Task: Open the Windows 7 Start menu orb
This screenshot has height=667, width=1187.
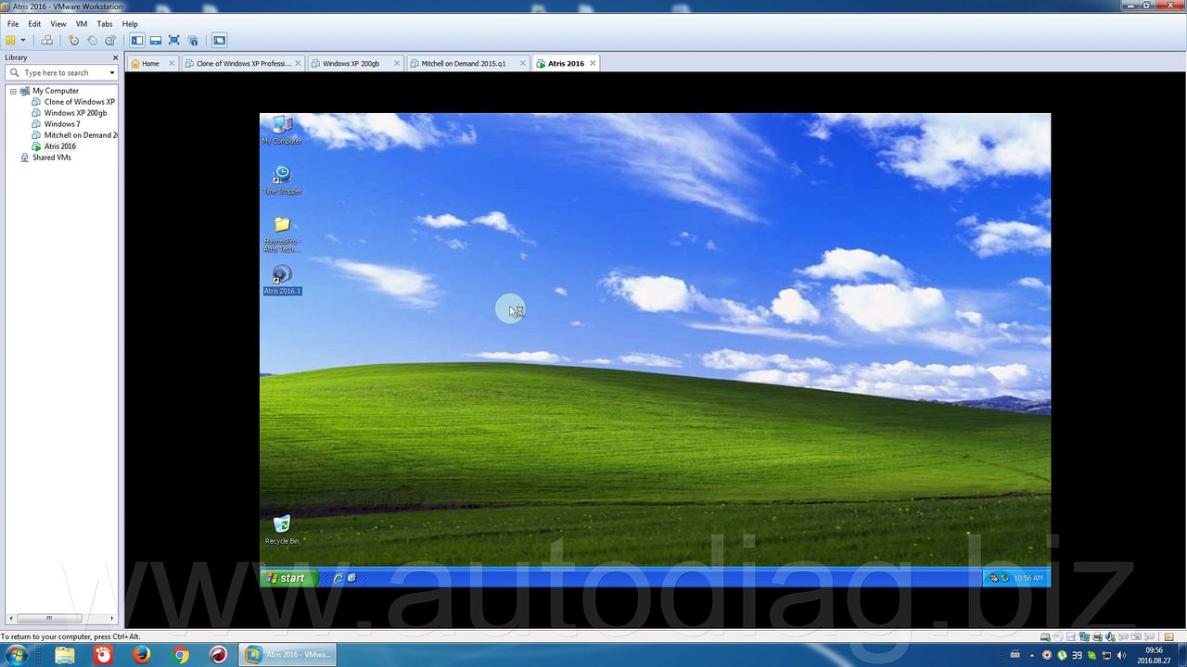Action: [16, 655]
